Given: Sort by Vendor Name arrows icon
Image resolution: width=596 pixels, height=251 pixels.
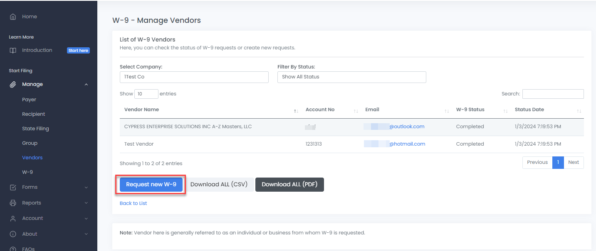Looking at the screenshot, I should [x=296, y=111].
